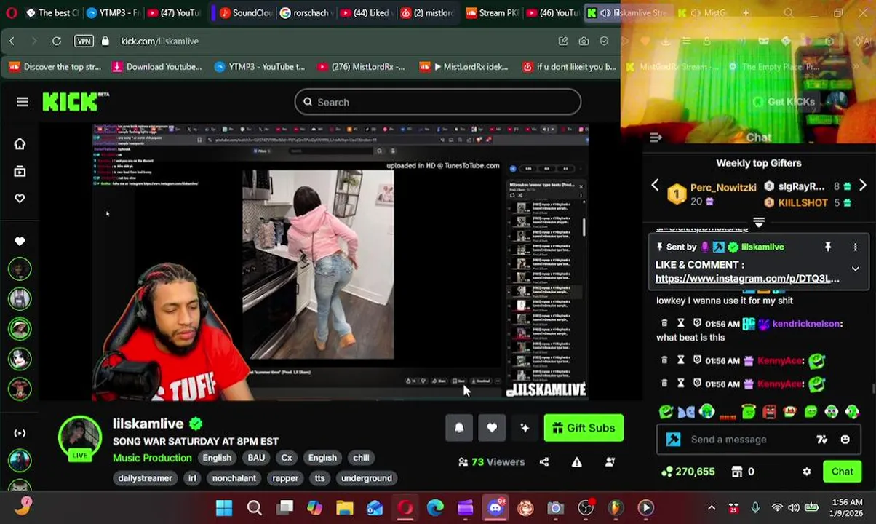Click the solid white heart icon in the sidebar
The image size is (876, 524).
click(20, 241)
